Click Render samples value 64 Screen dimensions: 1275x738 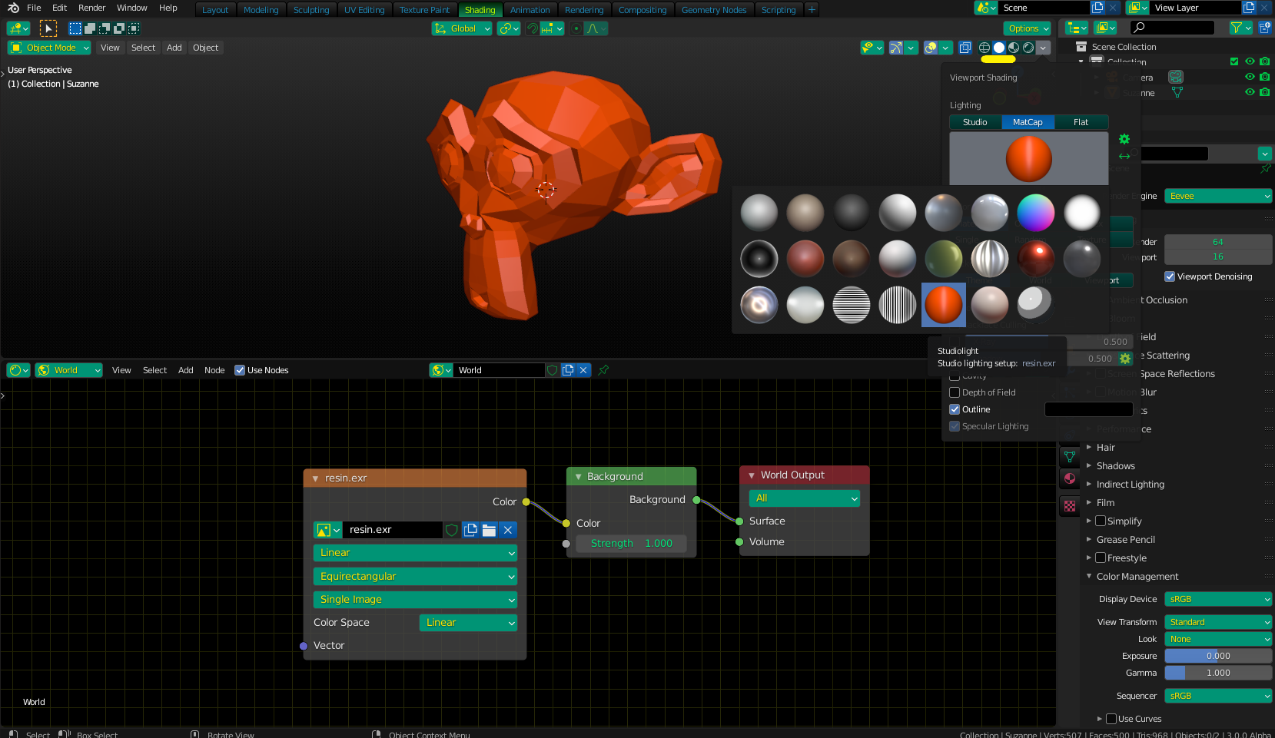pyautogui.click(x=1218, y=242)
